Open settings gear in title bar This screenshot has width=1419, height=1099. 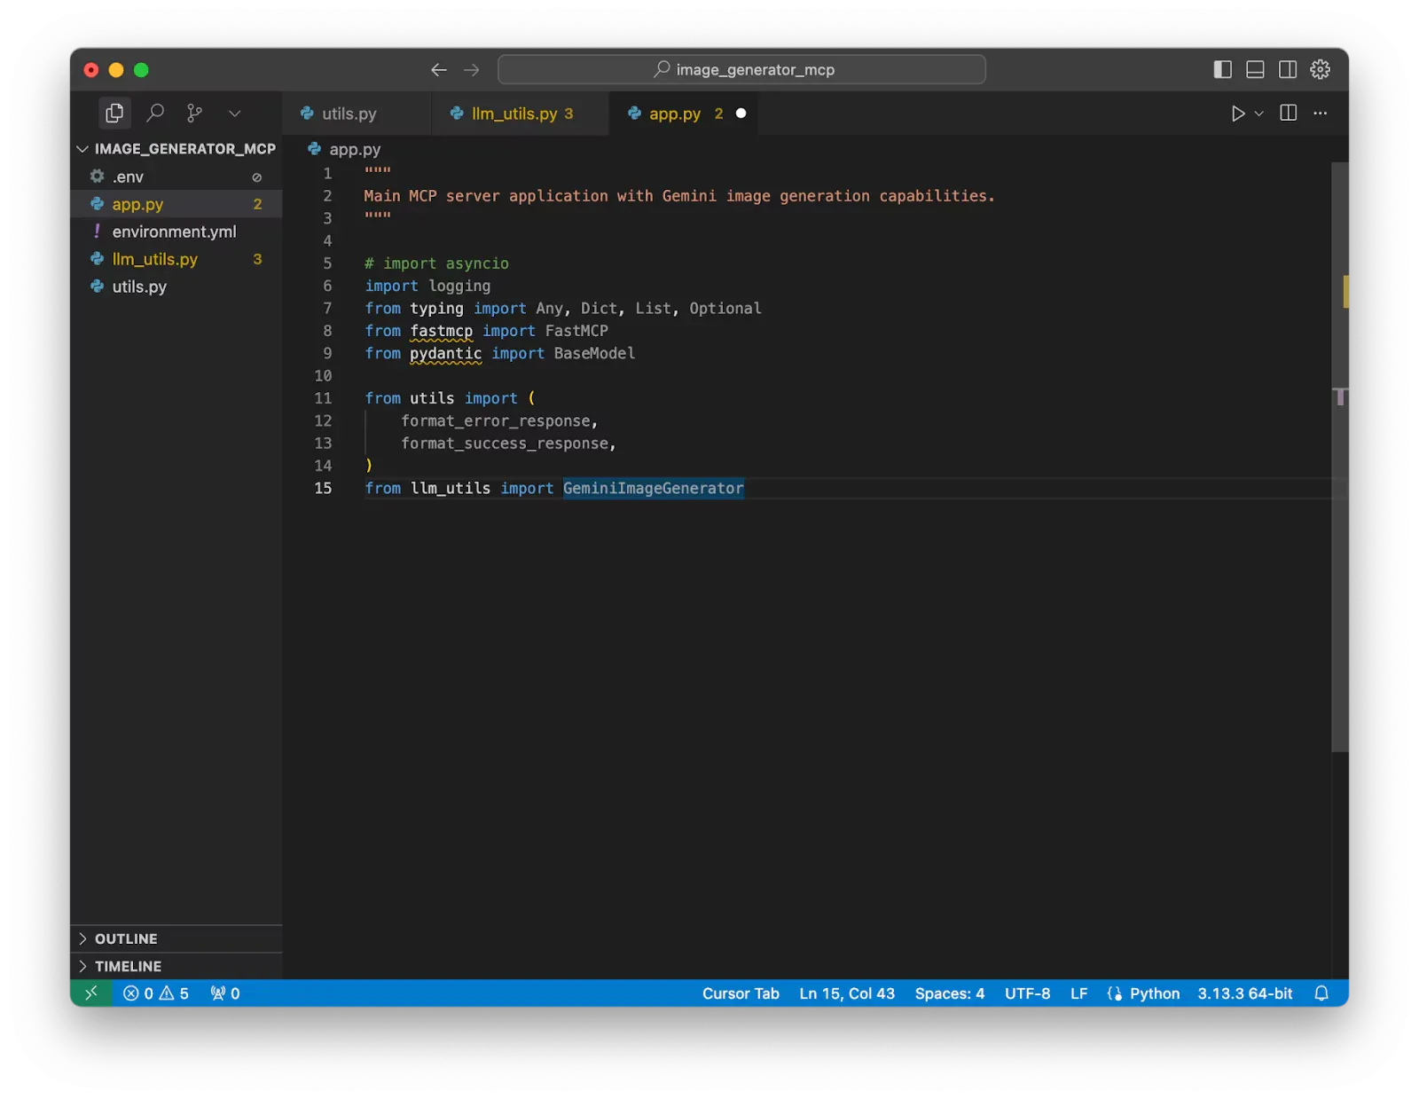point(1320,69)
